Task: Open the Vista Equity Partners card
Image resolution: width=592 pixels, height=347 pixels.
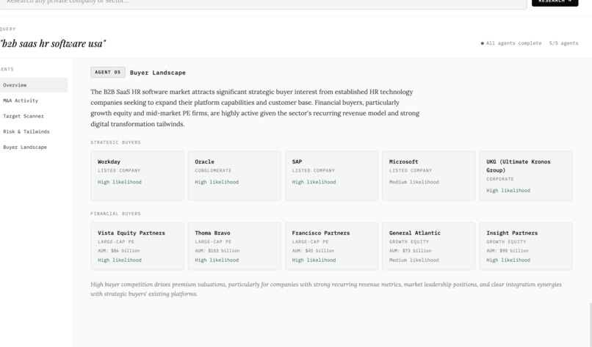Action: tap(137, 246)
